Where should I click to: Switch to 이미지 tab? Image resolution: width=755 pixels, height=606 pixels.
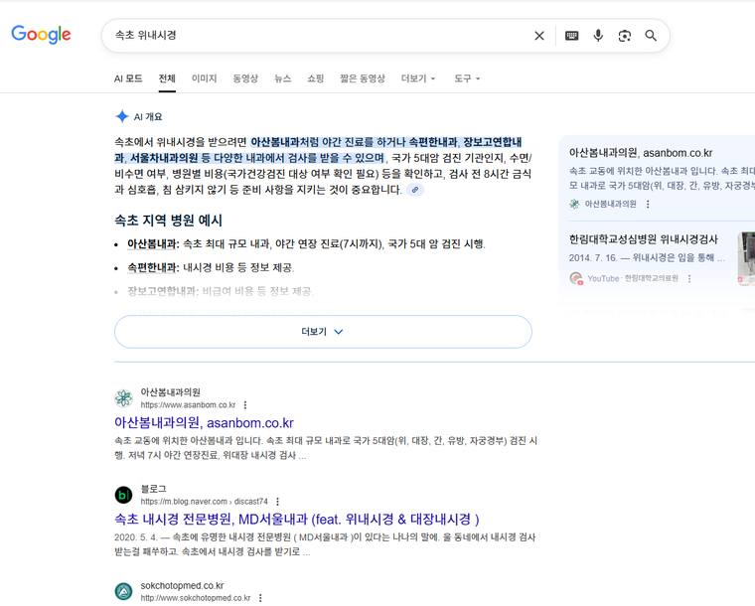[205, 78]
